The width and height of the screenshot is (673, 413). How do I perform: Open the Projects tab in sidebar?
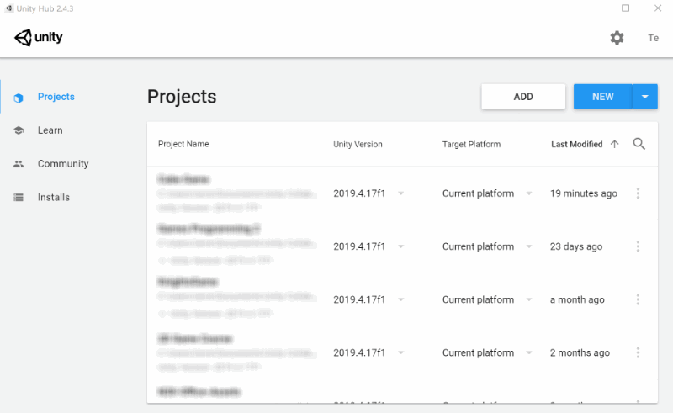(x=56, y=97)
